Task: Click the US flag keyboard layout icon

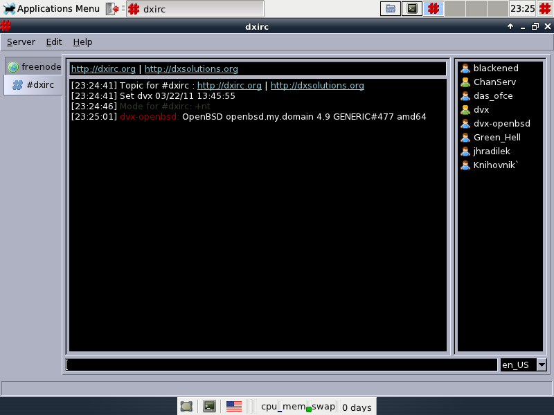Action: click(233, 407)
